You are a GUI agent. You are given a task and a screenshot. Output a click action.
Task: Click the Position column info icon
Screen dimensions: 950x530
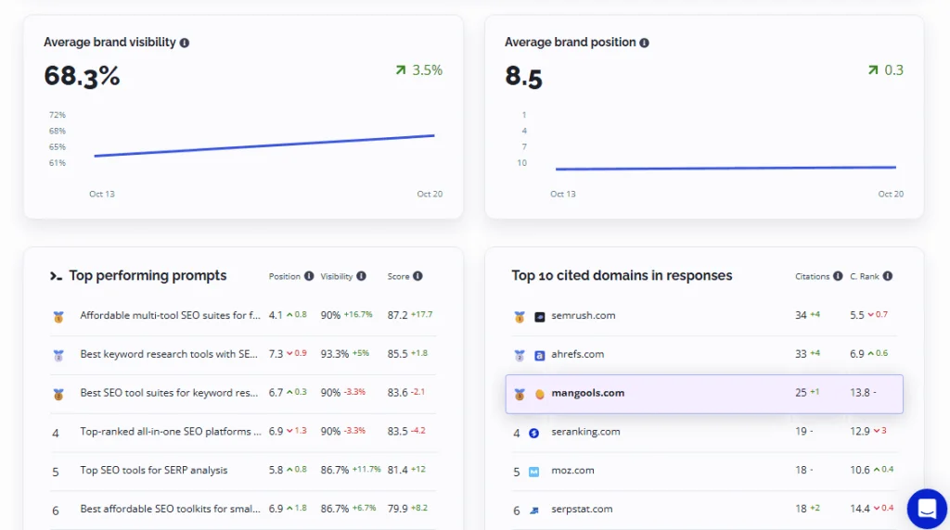[309, 276]
